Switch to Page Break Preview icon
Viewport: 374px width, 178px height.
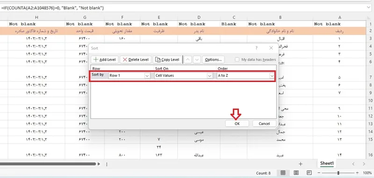click(x=309, y=173)
